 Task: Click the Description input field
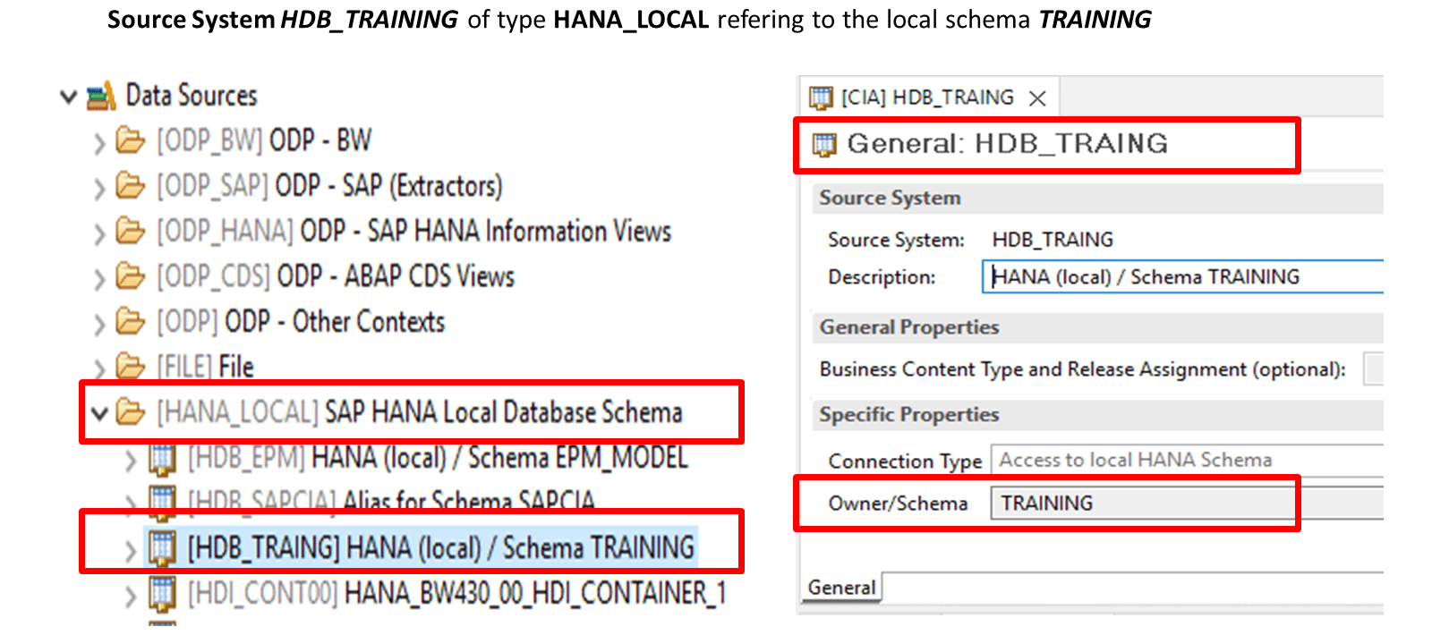coord(1182,277)
